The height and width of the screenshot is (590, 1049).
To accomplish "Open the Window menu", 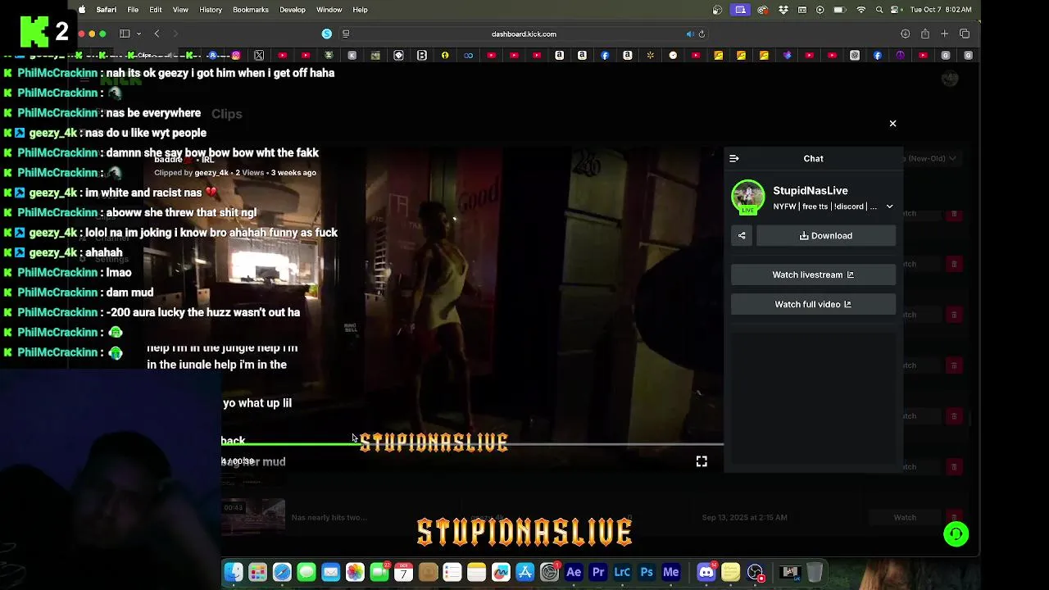I will coord(329,10).
